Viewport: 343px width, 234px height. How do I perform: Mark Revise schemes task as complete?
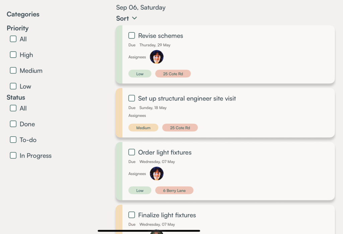132,35
